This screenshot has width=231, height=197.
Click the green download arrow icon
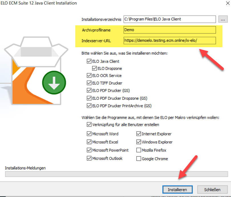pyautogui.click(x=54, y=83)
